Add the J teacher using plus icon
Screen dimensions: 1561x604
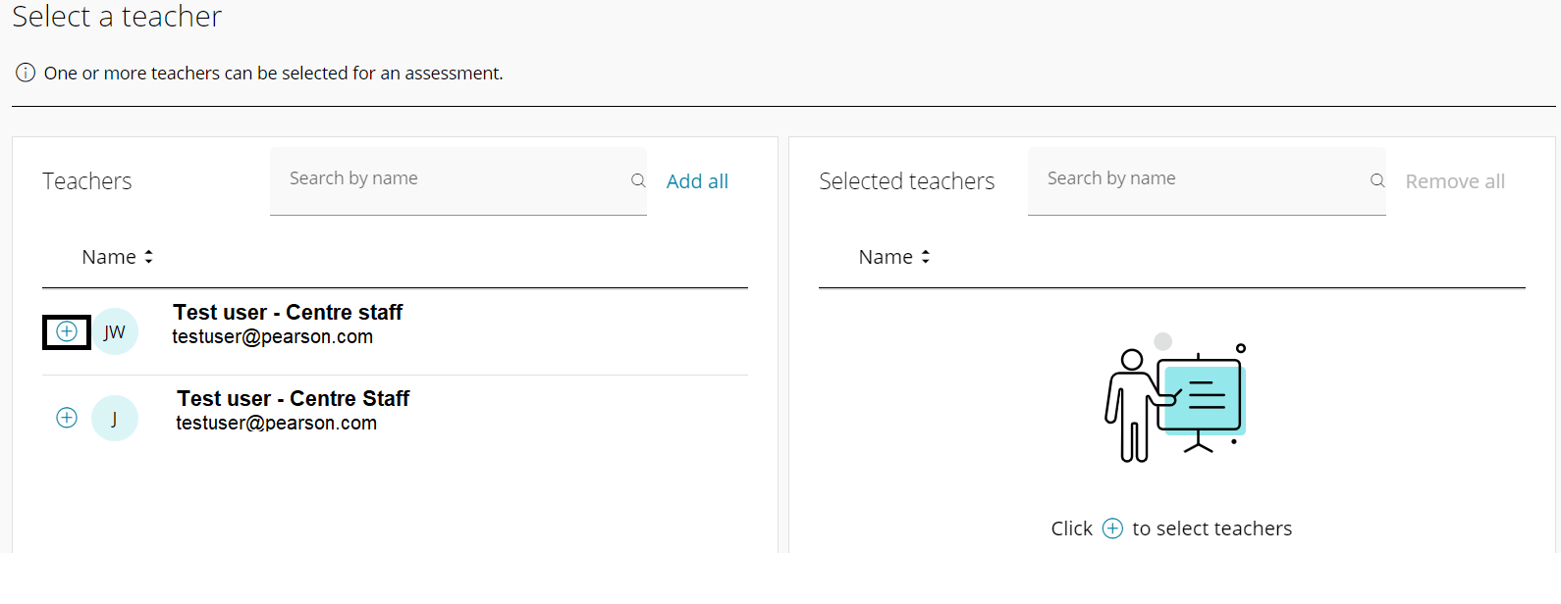pyautogui.click(x=67, y=418)
